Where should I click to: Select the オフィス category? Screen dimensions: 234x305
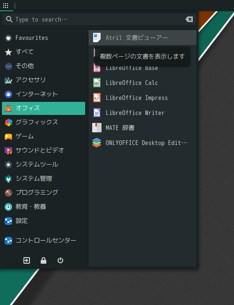(44, 108)
